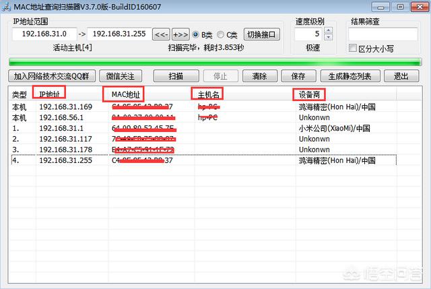
Task: Click the app icon in title bar
Action: pyautogui.click(x=6, y=7)
